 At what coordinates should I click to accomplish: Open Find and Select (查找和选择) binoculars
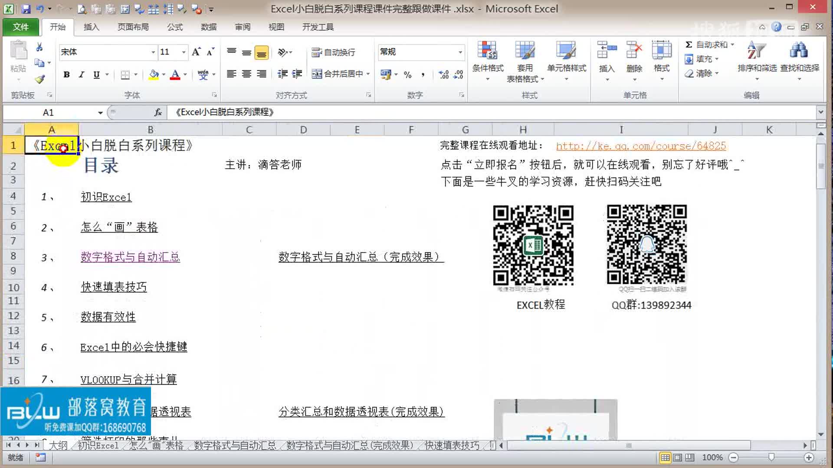[x=799, y=61]
